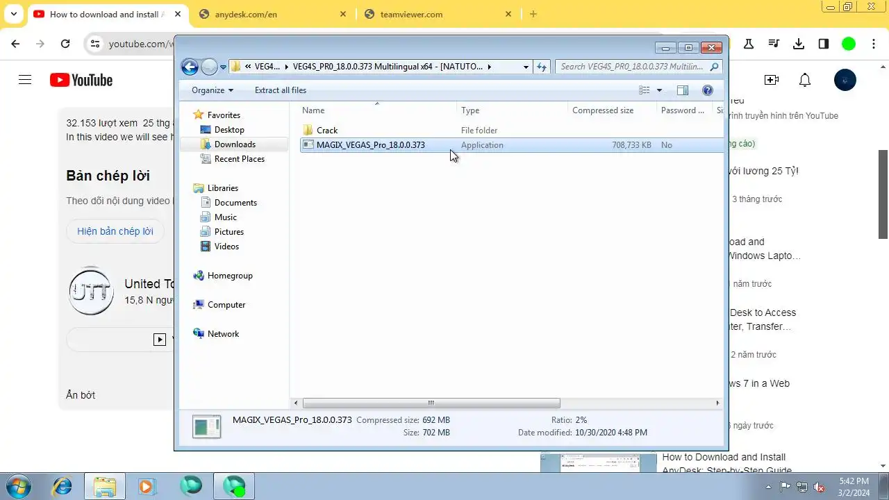This screenshot has height=500, width=889.
Task: Open the Organize menu
Action: point(213,90)
